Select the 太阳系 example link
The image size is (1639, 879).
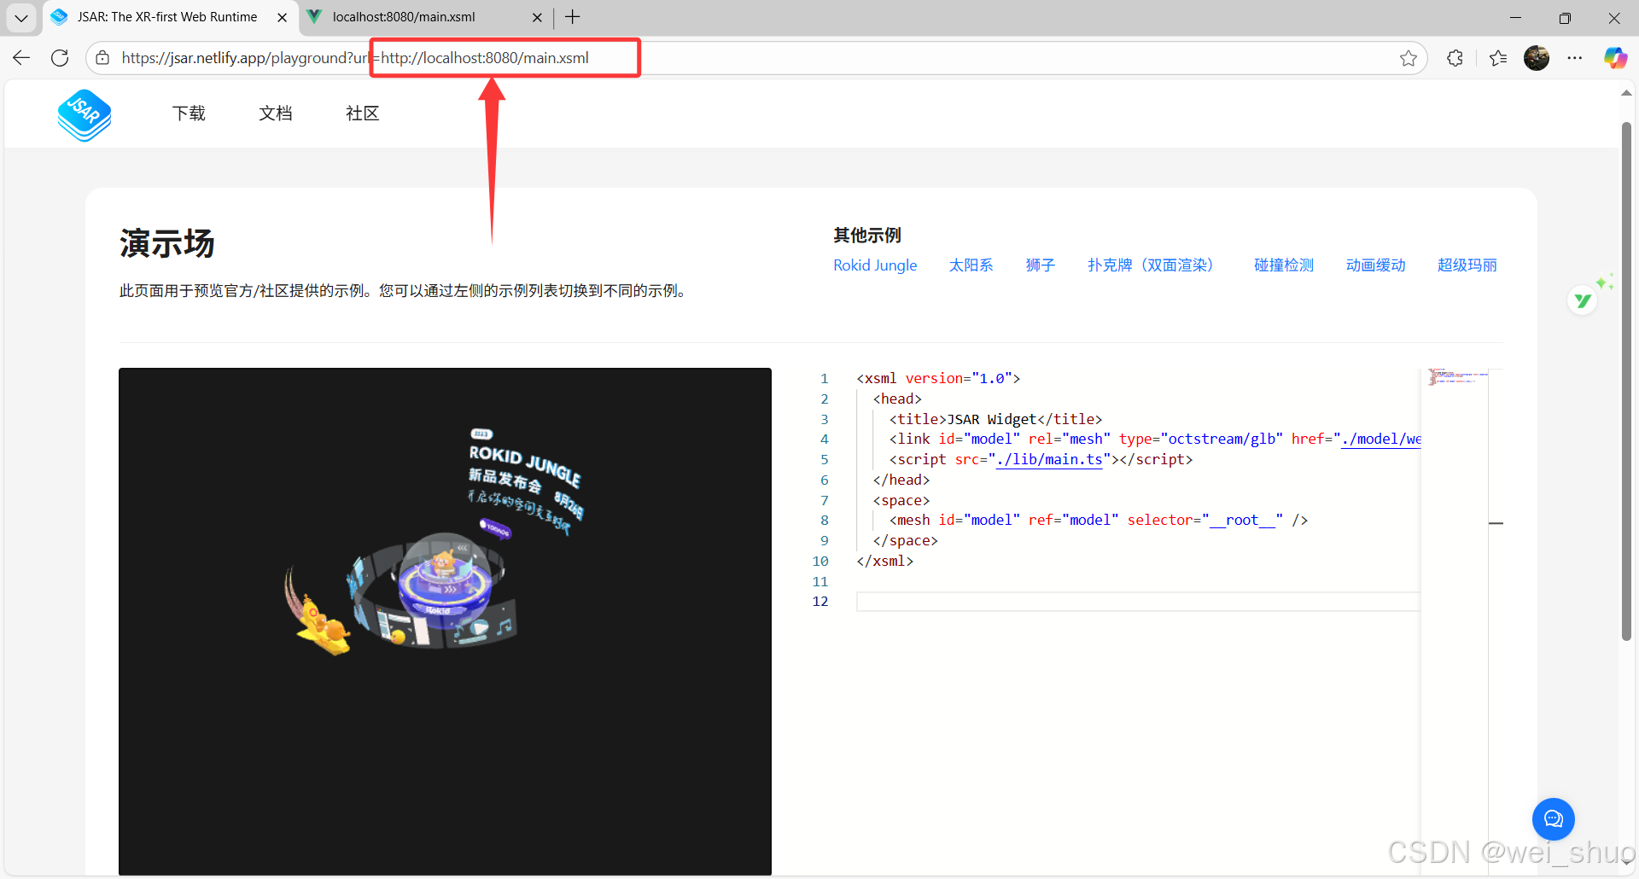tap(970, 265)
